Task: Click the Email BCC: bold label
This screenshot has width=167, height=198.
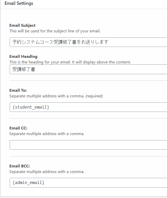Action: 20,166
